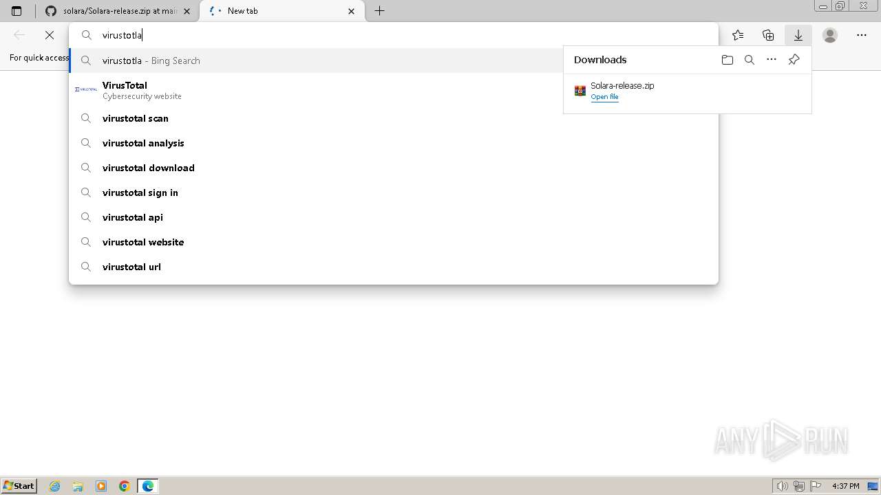The height and width of the screenshot is (495, 881).
Task: Open downloads folder from Downloads panel
Action: click(728, 60)
